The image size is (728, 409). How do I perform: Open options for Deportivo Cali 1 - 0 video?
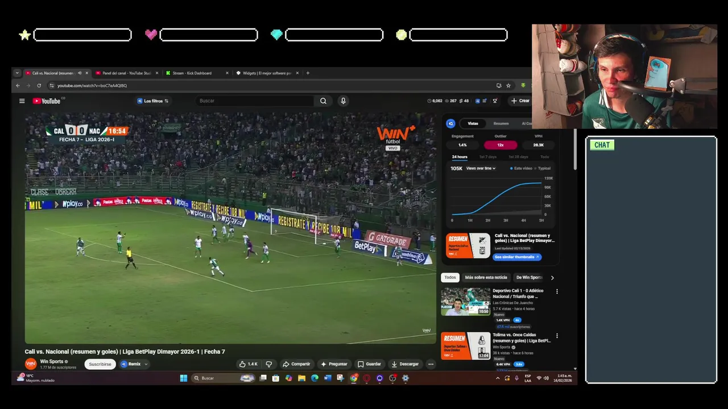(x=557, y=291)
